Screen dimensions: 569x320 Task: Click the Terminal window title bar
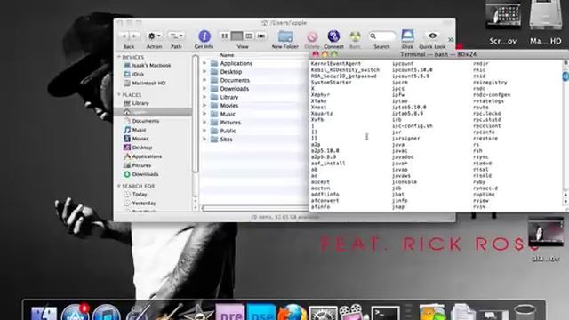pyautogui.click(x=439, y=54)
